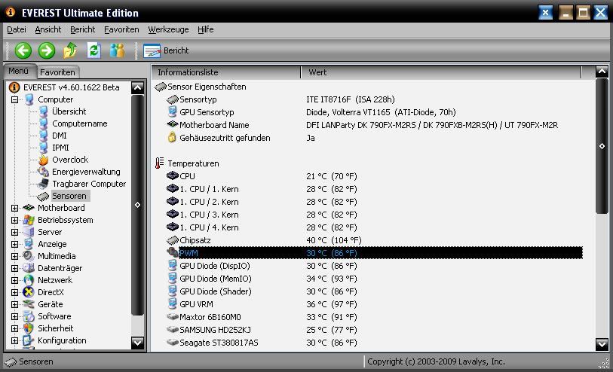Viewport: 613px width, 372px height.
Task: Expand the DirectX tree node
Action: click(x=14, y=292)
